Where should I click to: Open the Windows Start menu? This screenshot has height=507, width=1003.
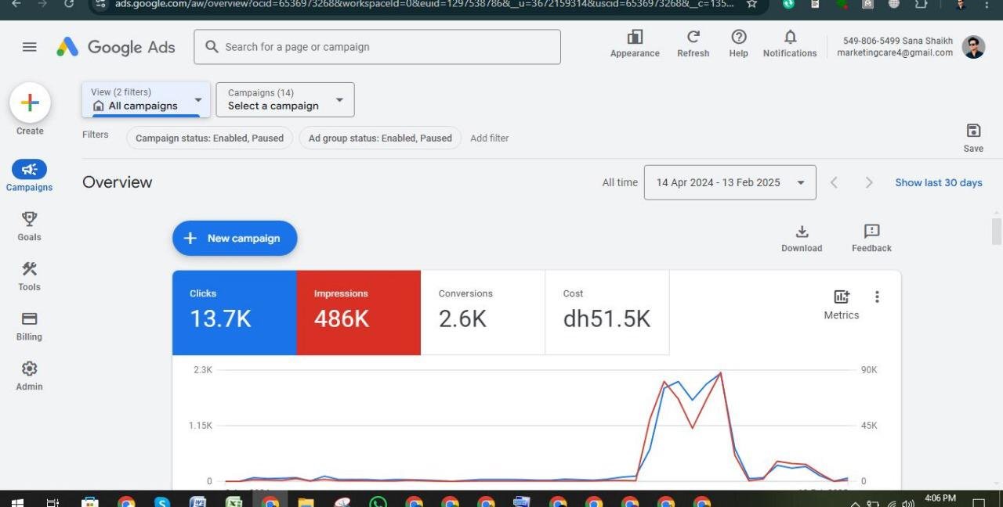click(x=18, y=502)
